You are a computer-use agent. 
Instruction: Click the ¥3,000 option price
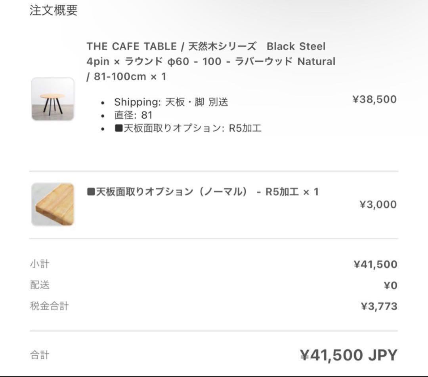coord(378,204)
